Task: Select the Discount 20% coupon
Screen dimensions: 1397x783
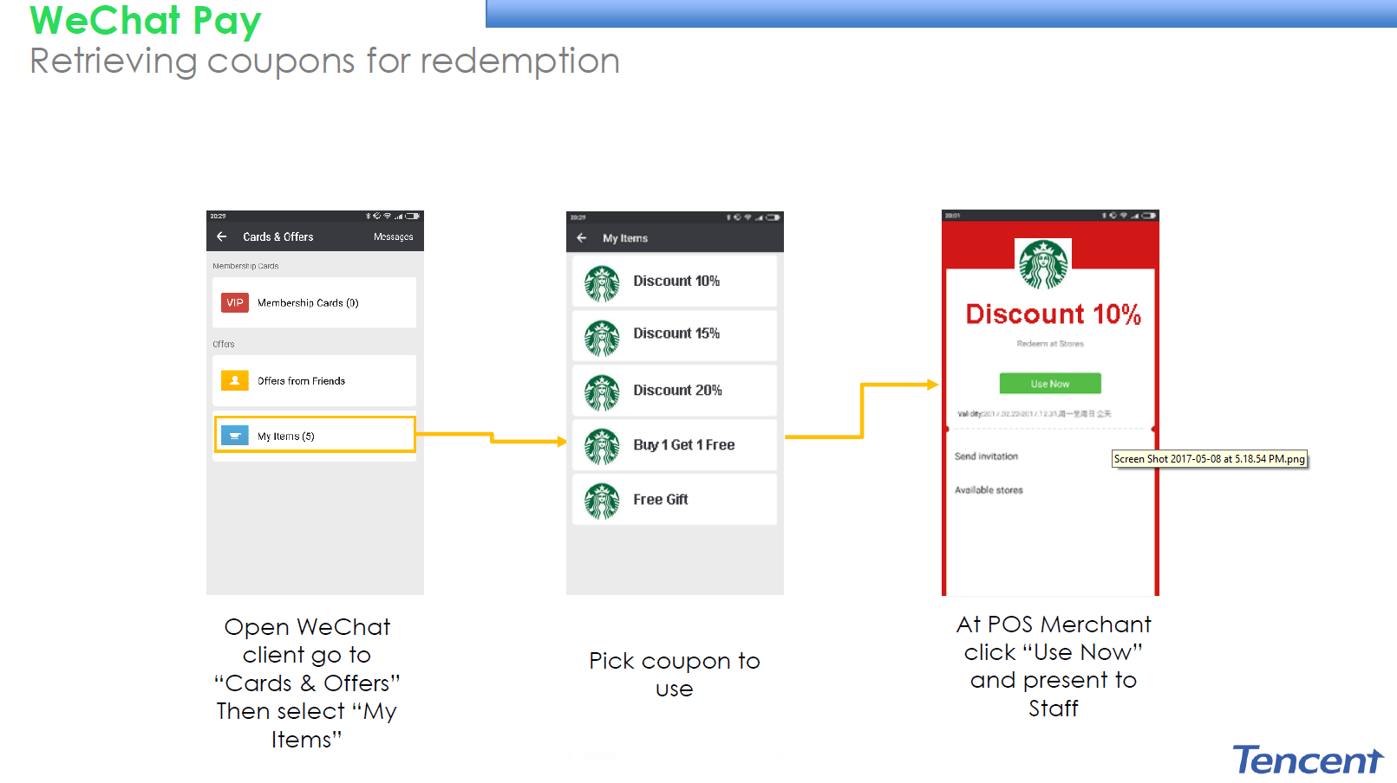Action: coord(675,391)
